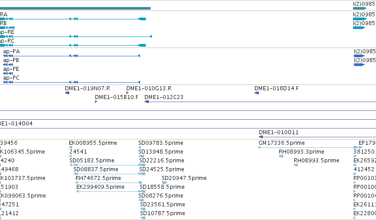Click the EST labelled 412452
This screenshot has width=376, height=220.
click(364, 169)
